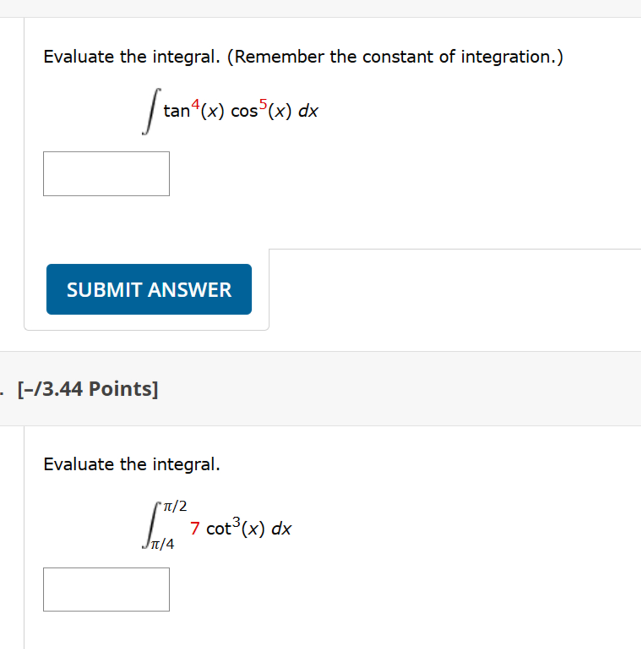Click the red coefficient 7 in the integrand
Viewport: 641px width, 649px height.
coord(194,528)
